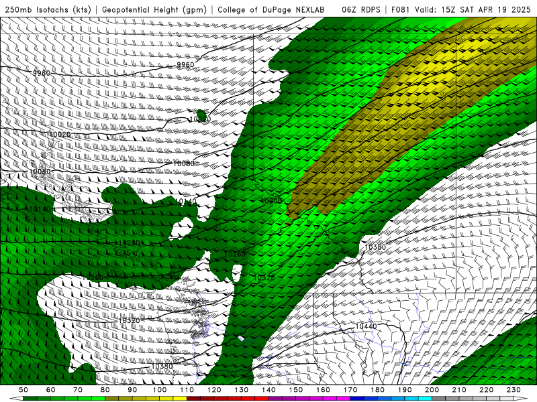Click the 'Geopotential Height (gpm)' header text

point(154,9)
